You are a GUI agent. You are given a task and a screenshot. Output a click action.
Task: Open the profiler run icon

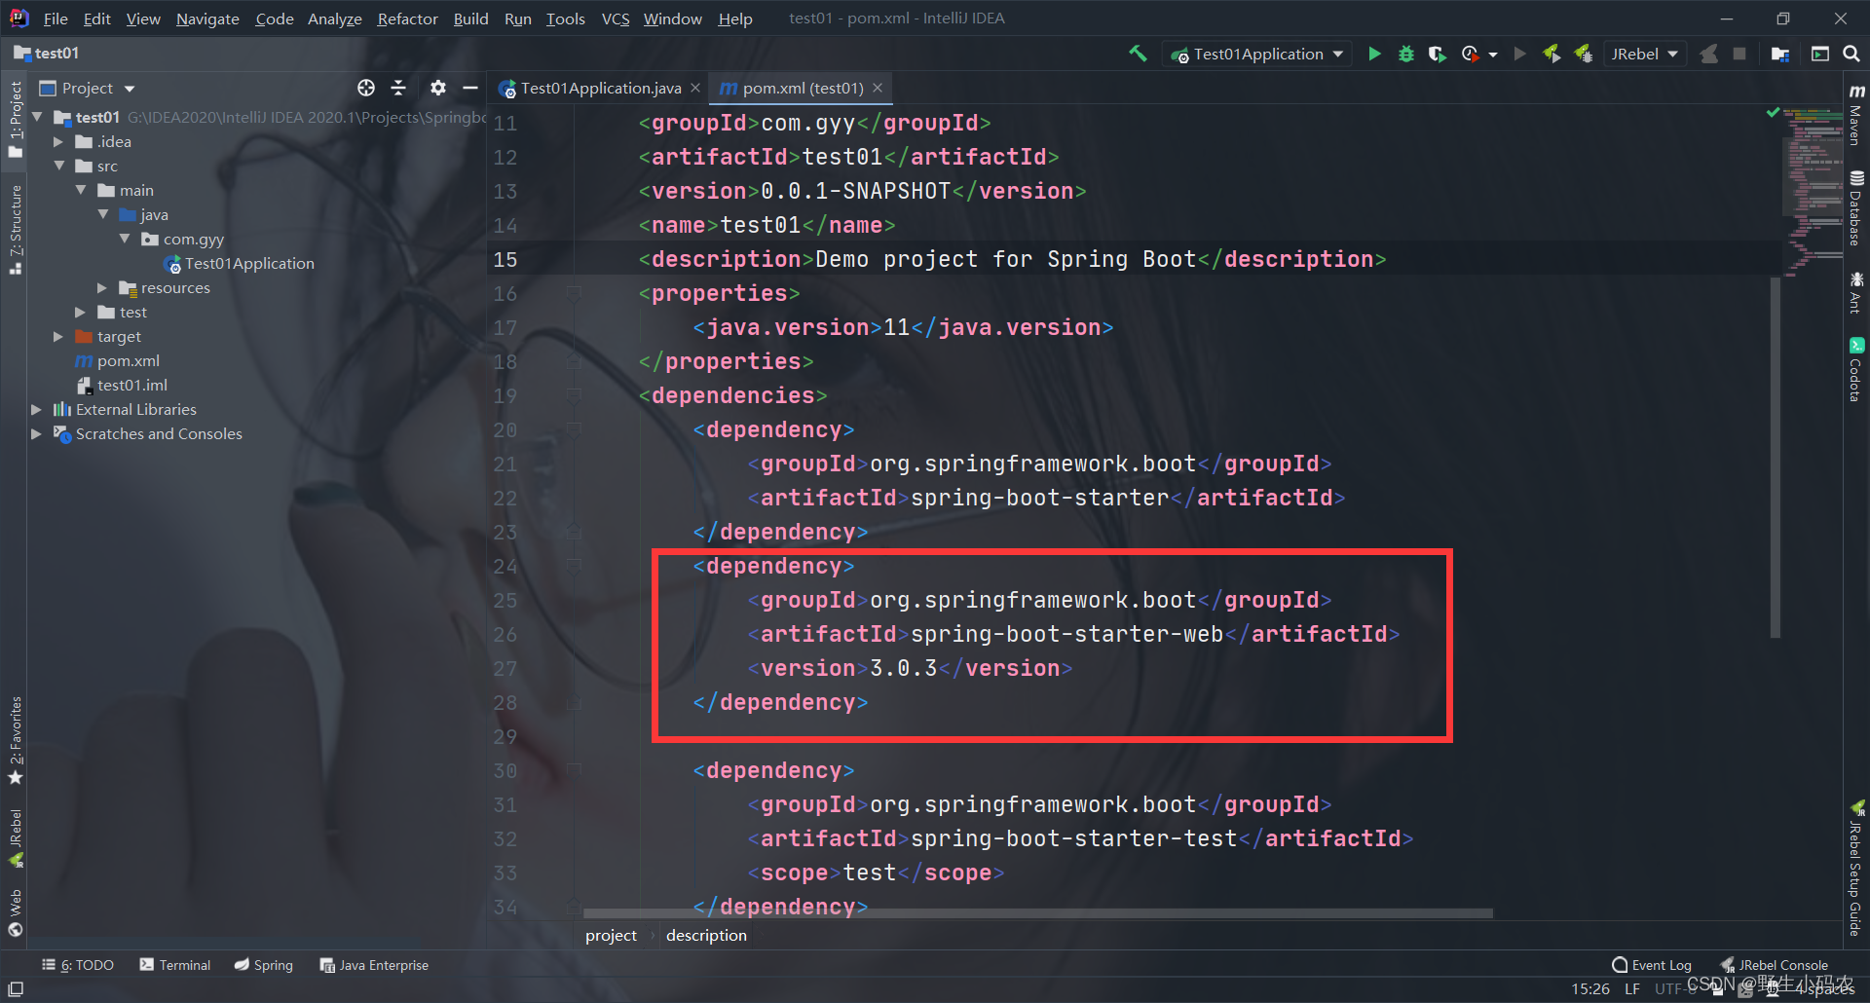tap(1470, 54)
